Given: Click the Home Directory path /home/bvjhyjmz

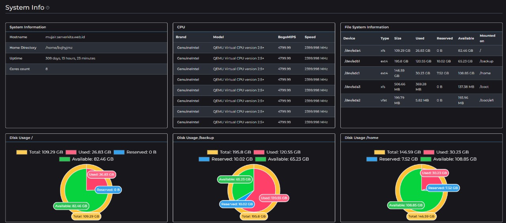Looking at the screenshot, I should point(59,48).
